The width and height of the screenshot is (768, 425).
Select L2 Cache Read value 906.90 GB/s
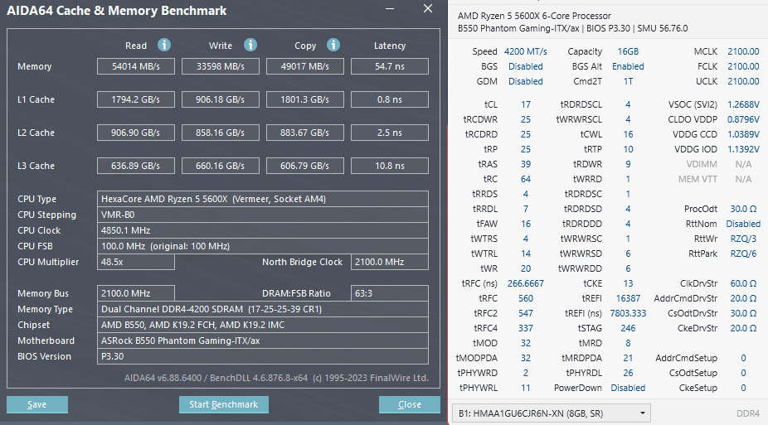point(136,133)
